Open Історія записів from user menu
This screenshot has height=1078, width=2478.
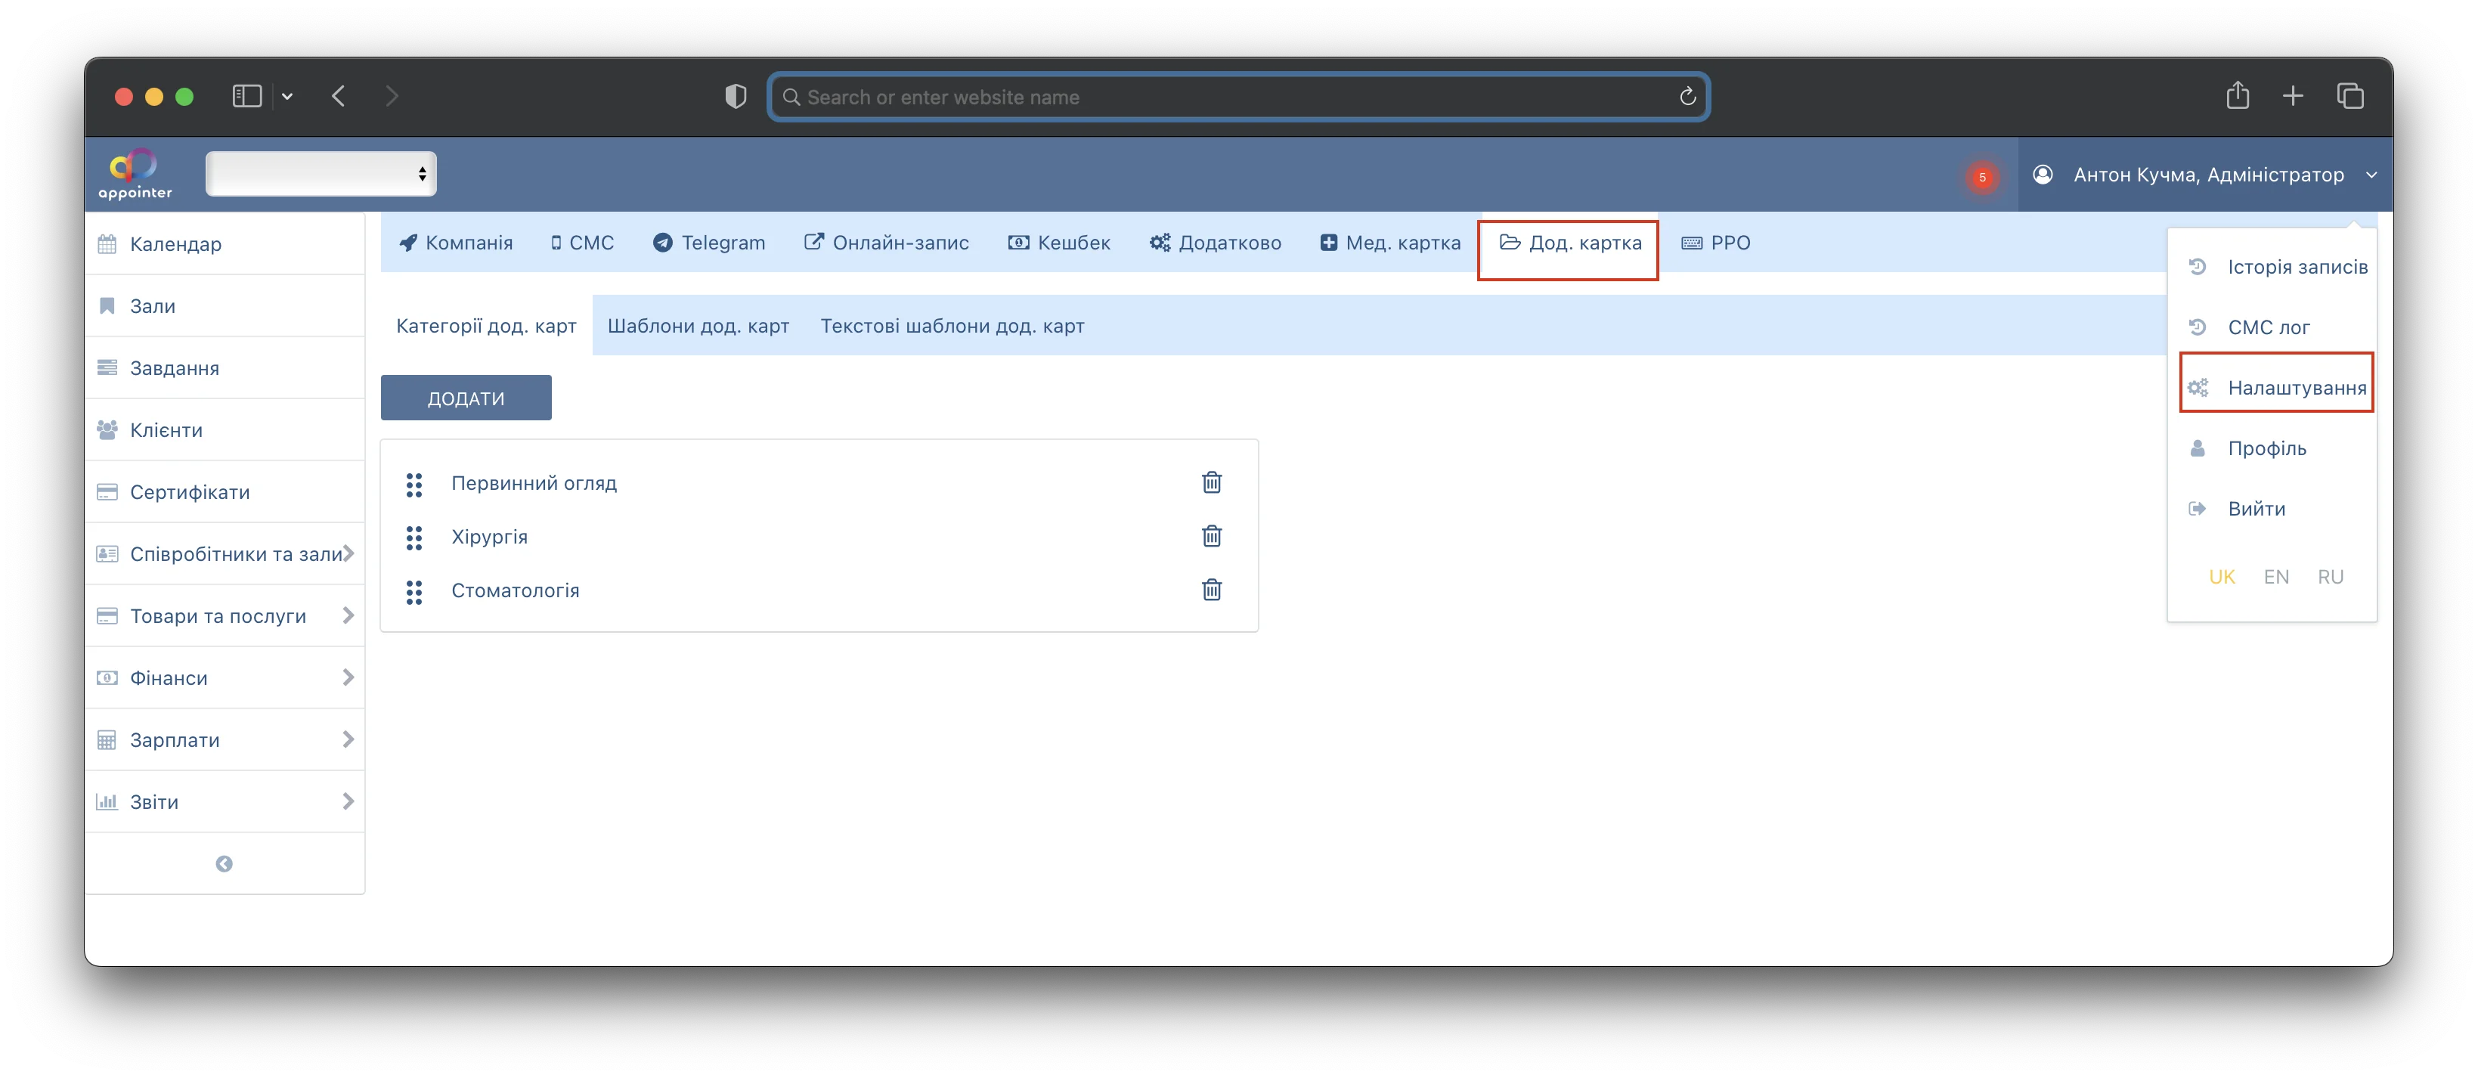2277,266
